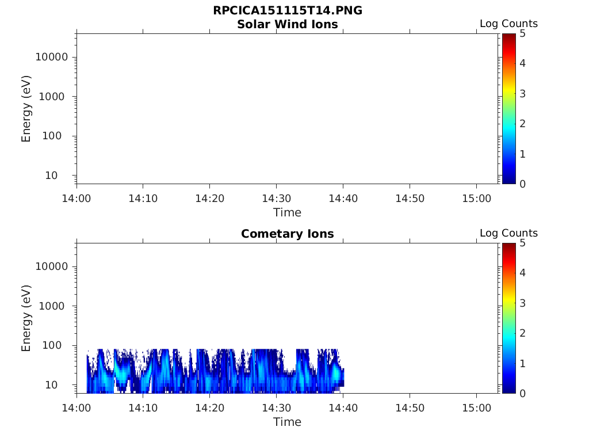Screen dimensions: 589x442
Task: Select the Cometary Ions plot title
Action: click(288, 234)
